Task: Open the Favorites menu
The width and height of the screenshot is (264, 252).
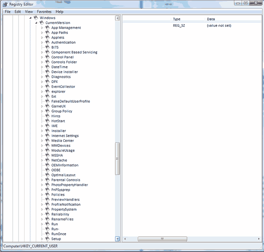Action: pos(44,12)
